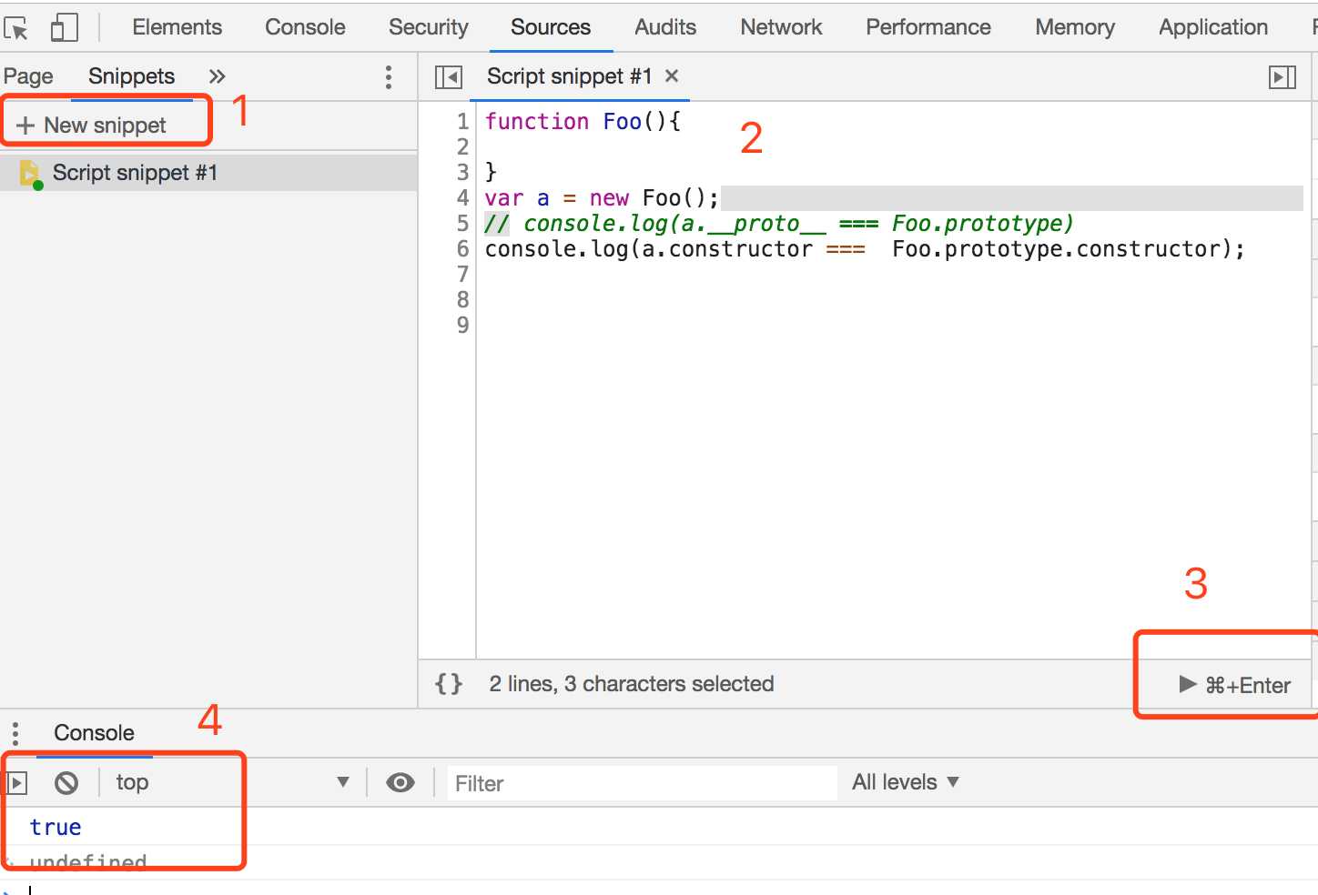Select Script snippet #1 in list

208,173
